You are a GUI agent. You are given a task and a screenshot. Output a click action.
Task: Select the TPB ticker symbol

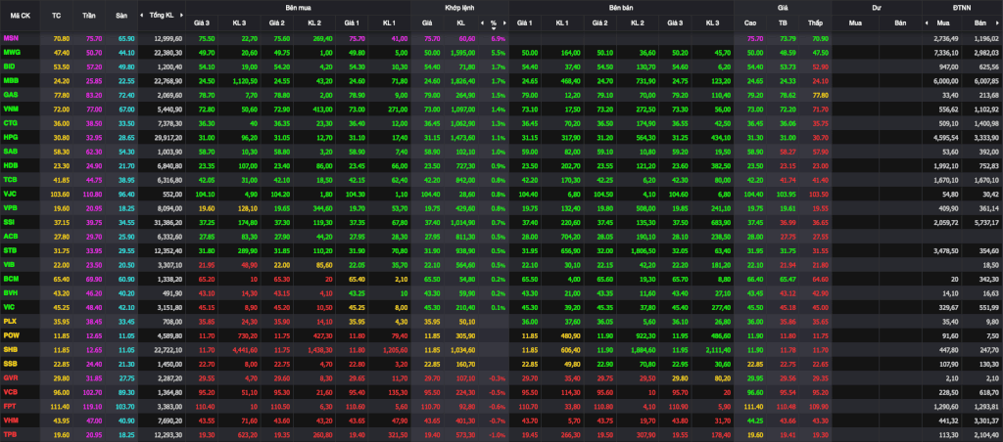pyautogui.click(x=10, y=435)
